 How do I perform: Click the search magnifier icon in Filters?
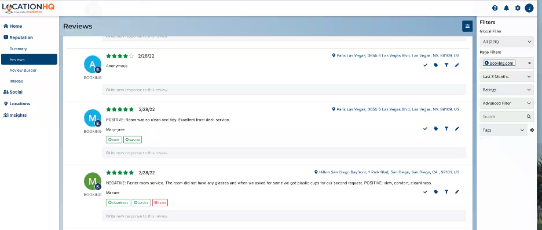point(529,117)
